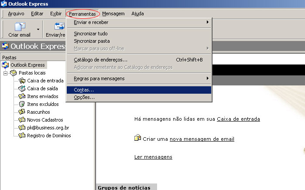Select Itens enviados folder label
The width and height of the screenshot is (305, 190).
43,96
